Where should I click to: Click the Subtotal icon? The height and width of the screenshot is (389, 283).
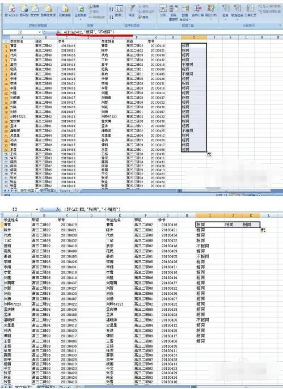pos(250,10)
